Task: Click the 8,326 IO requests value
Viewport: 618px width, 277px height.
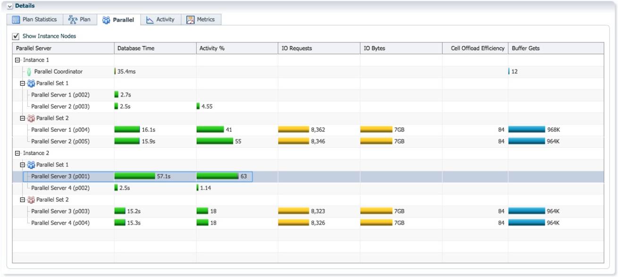Action: (x=318, y=223)
